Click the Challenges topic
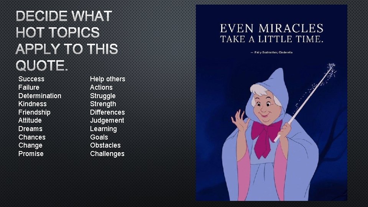This screenshot has height=207, width=368. [107, 154]
